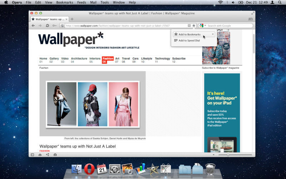Click the Search with Google field

[230, 26]
